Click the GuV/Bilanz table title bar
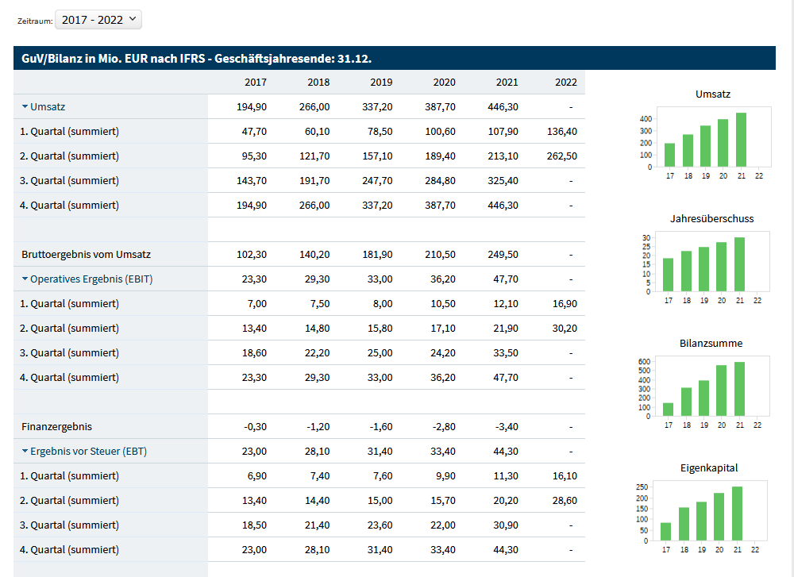The image size is (794, 577). [394, 58]
